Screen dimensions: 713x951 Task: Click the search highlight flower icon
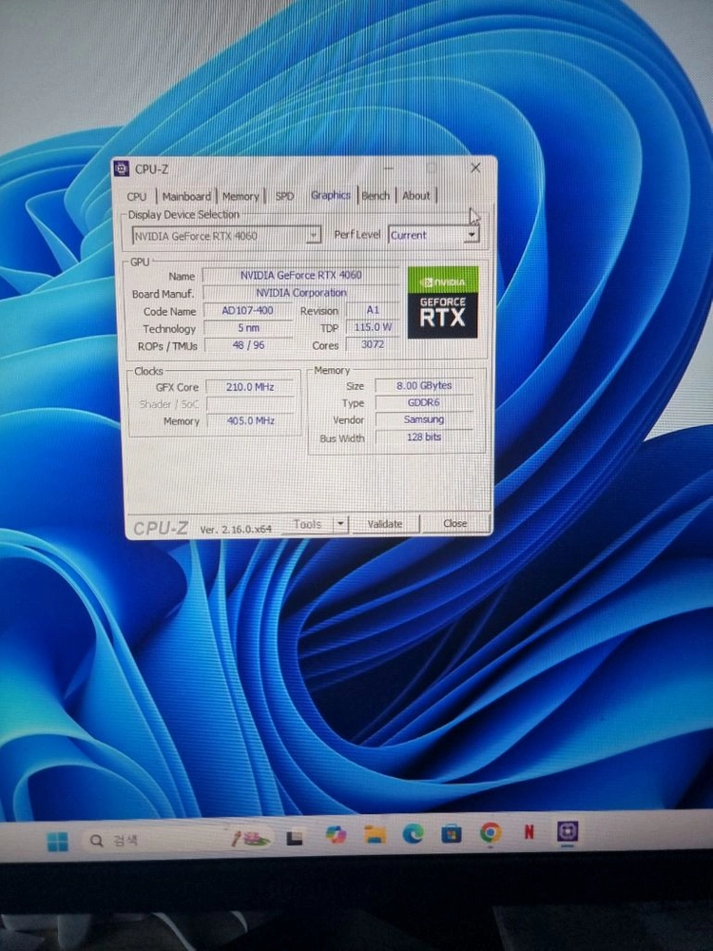tap(252, 839)
